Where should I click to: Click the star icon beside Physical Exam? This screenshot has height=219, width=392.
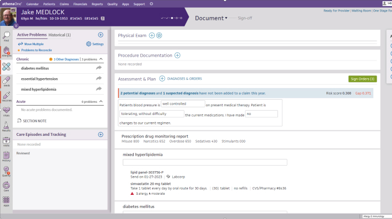coord(159,36)
